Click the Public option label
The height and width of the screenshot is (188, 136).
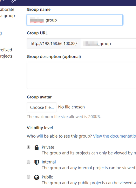[47, 177]
